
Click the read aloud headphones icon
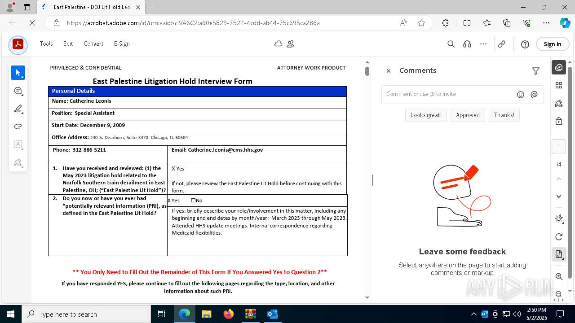(x=467, y=44)
